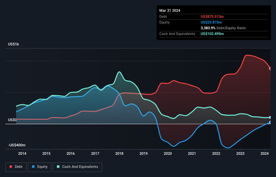Click the Mar 31 2024 tooltip date

tap(170, 10)
